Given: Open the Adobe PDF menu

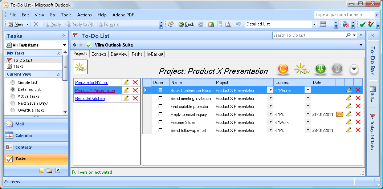Looking at the screenshot, I should coord(123,15).
